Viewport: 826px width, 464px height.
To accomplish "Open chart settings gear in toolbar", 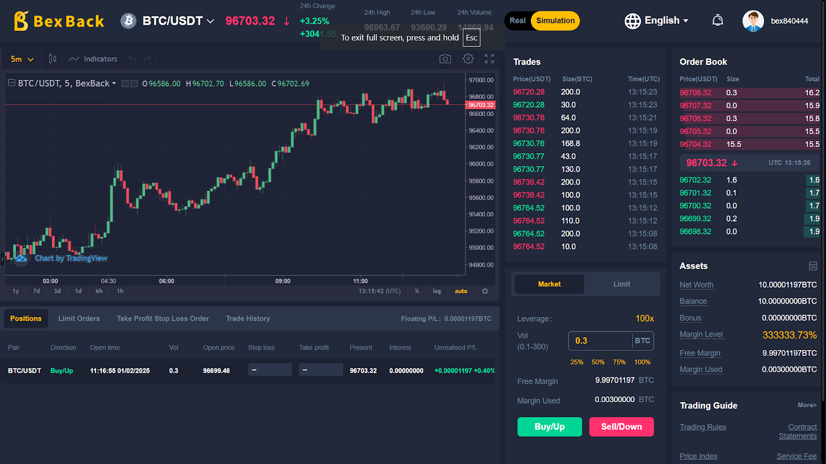I will pos(468,59).
